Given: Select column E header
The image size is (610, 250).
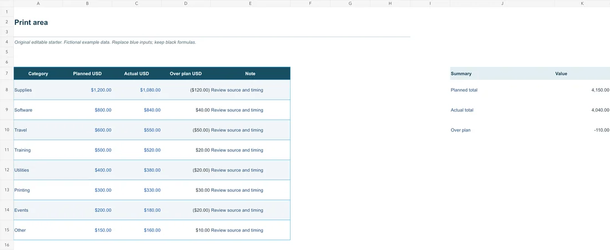Looking at the screenshot, I should pos(250,3).
